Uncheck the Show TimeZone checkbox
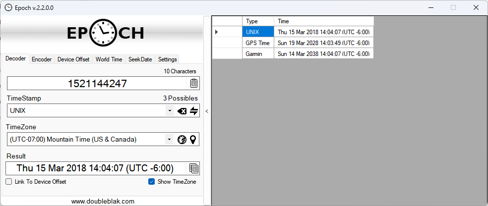488x206 pixels. pos(152,182)
